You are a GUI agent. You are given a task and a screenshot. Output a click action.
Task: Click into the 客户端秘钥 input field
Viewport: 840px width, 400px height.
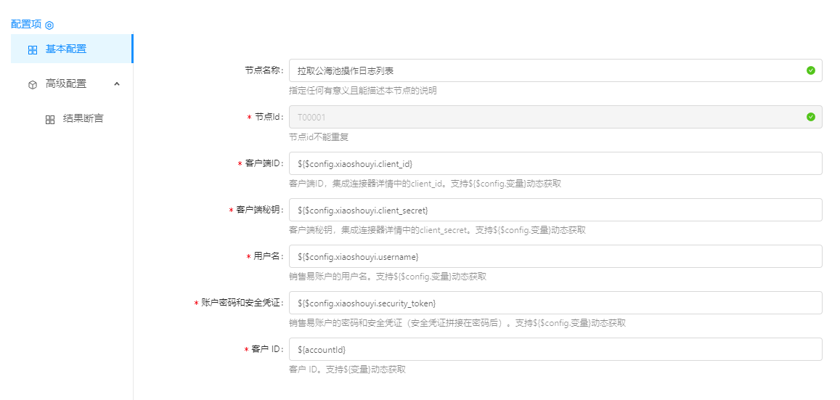click(555, 210)
